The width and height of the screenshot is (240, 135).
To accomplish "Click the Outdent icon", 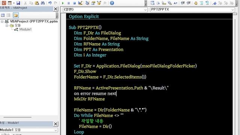I will (189, 3).
